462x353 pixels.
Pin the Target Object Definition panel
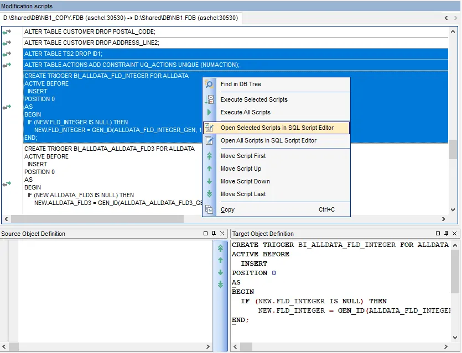click(446, 234)
